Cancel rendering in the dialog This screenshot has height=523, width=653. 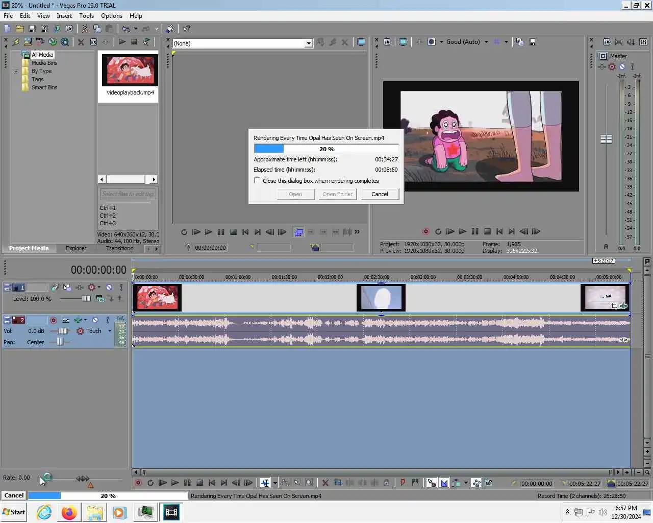[380, 194]
